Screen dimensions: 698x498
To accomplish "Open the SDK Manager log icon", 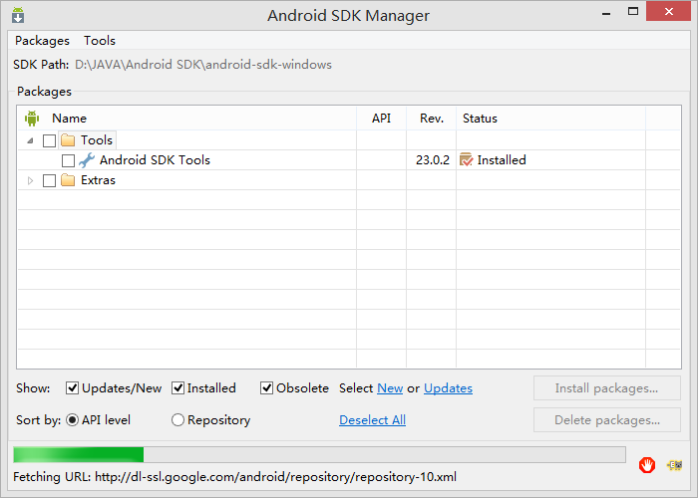I will coord(675,465).
